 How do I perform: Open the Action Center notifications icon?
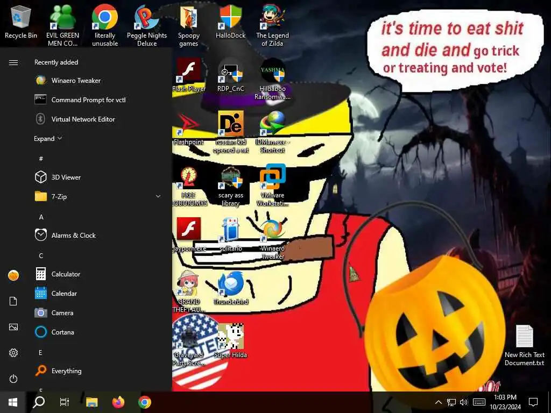533,402
